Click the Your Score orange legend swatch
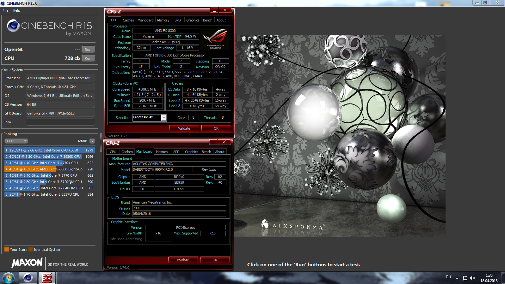The height and width of the screenshot is (284, 505). (7, 250)
